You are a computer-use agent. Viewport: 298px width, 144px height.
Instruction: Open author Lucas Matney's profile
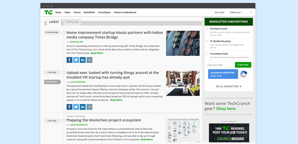[78, 82]
